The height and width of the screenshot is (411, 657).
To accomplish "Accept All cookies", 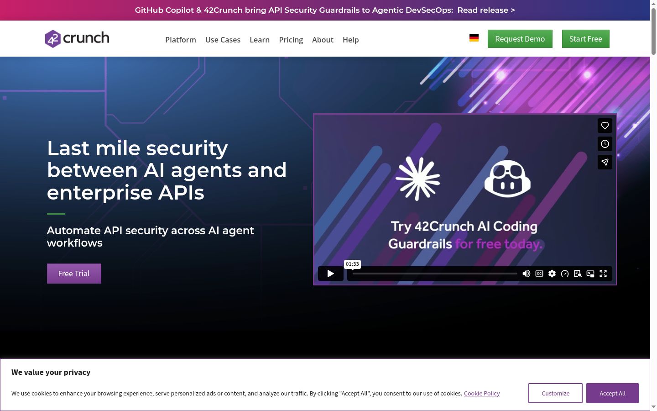I will tap(612, 393).
